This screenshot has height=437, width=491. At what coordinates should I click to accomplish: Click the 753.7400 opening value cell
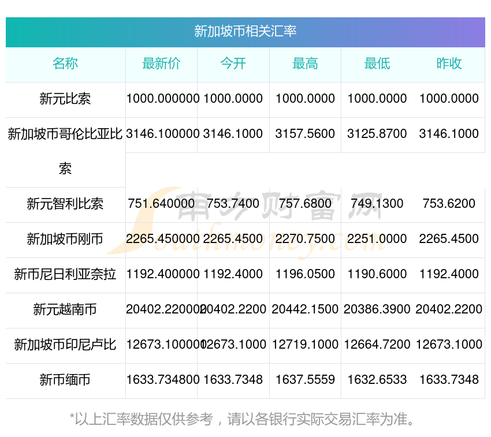233,203
